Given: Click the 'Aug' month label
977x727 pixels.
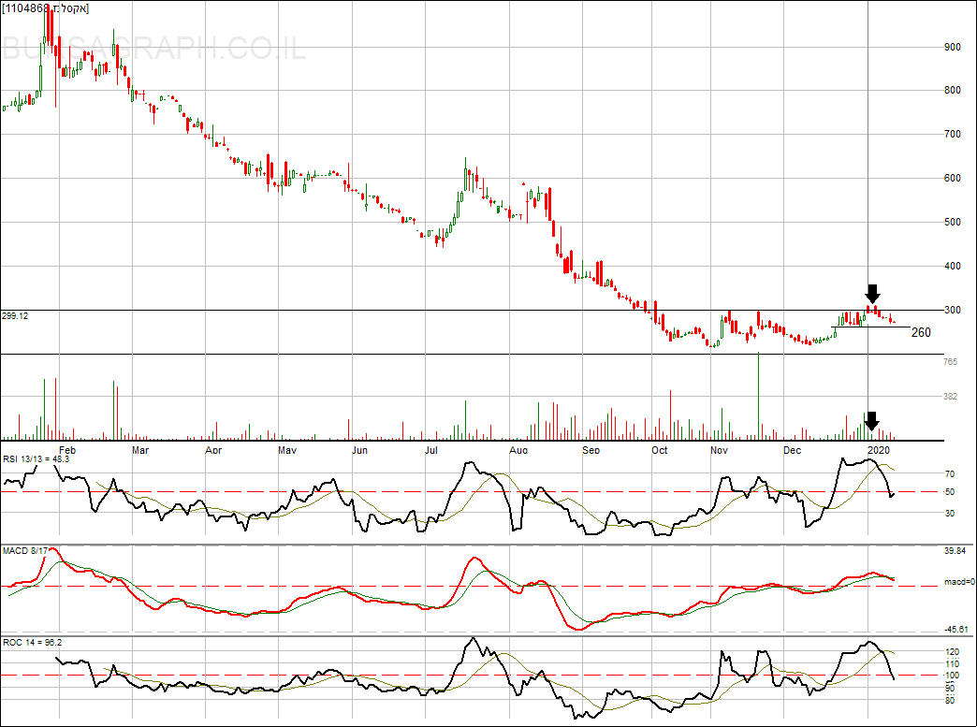Looking at the screenshot, I should point(518,450).
